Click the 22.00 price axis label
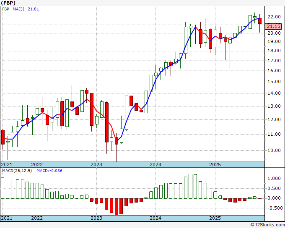 click(x=274, y=17)
